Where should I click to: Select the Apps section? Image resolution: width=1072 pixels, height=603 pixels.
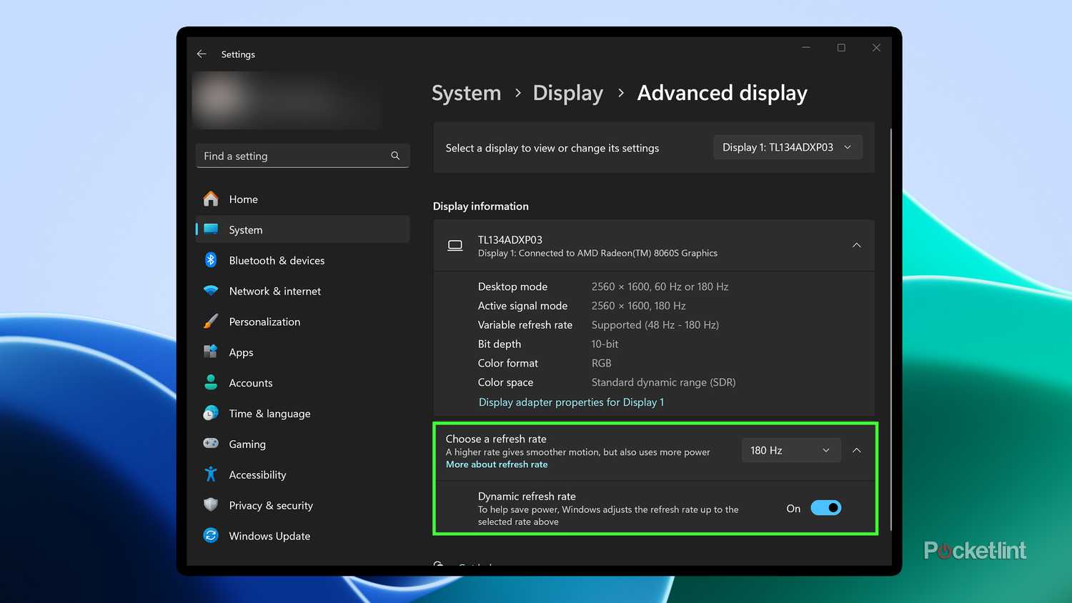click(241, 352)
